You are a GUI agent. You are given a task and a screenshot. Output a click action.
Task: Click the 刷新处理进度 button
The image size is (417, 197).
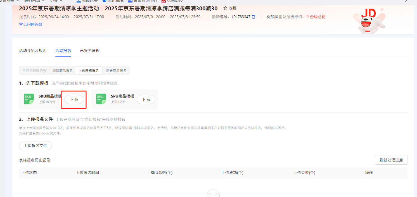(391, 160)
